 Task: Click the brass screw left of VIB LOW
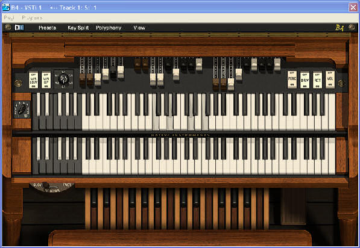[x=18, y=83]
